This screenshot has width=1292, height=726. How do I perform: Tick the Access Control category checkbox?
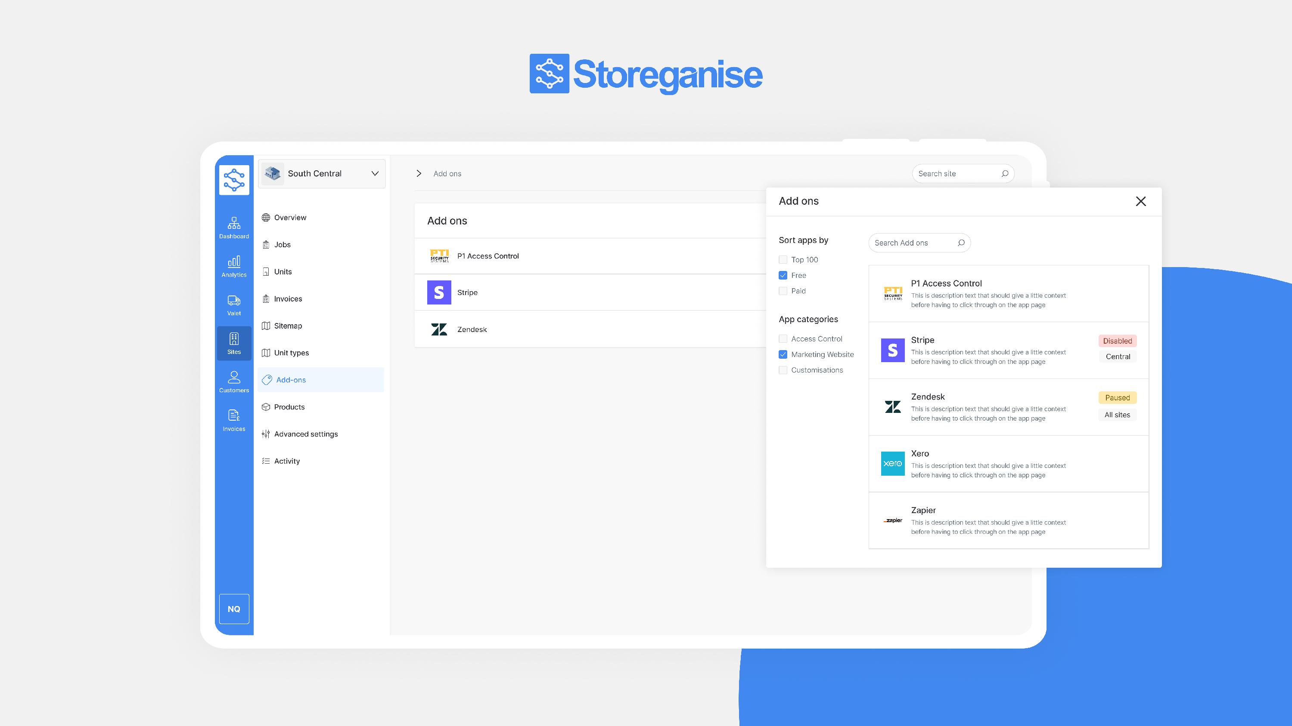pyautogui.click(x=783, y=339)
